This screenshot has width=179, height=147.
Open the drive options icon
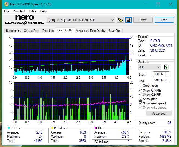pyautogui.click(x=120, y=20)
